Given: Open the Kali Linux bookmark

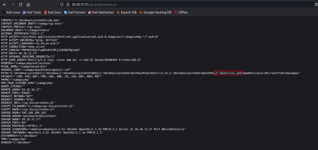Looking at the screenshot, I should point(11,12).
